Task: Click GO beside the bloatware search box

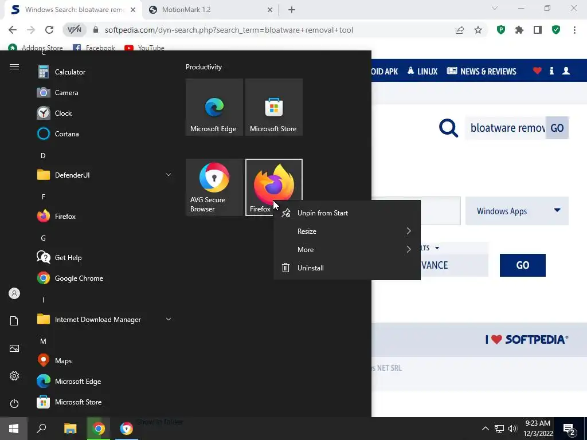Action: tap(557, 128)
